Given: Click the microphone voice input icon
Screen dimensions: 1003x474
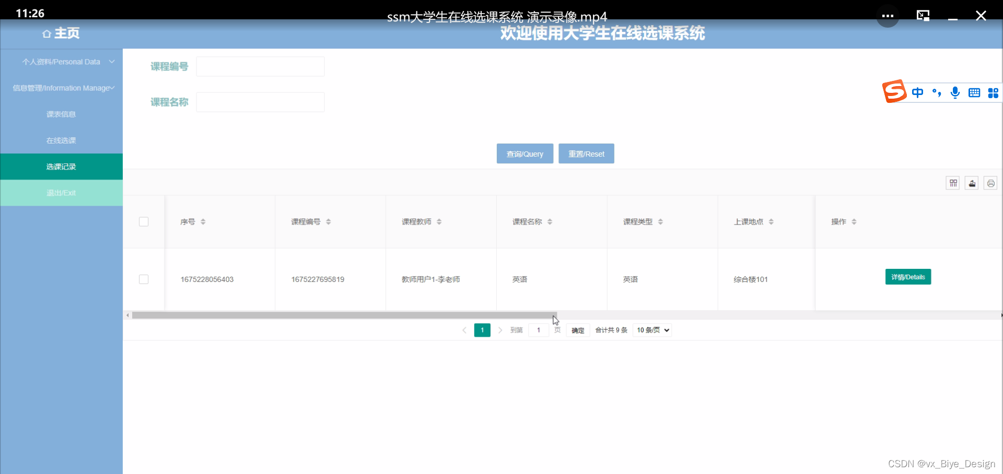Looking at the screenshot, I should click(x=955, y=93).
